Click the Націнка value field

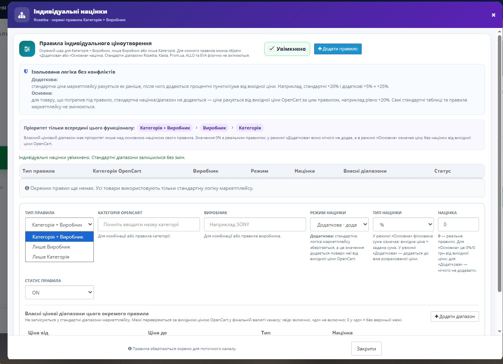[x=458, y=225]
